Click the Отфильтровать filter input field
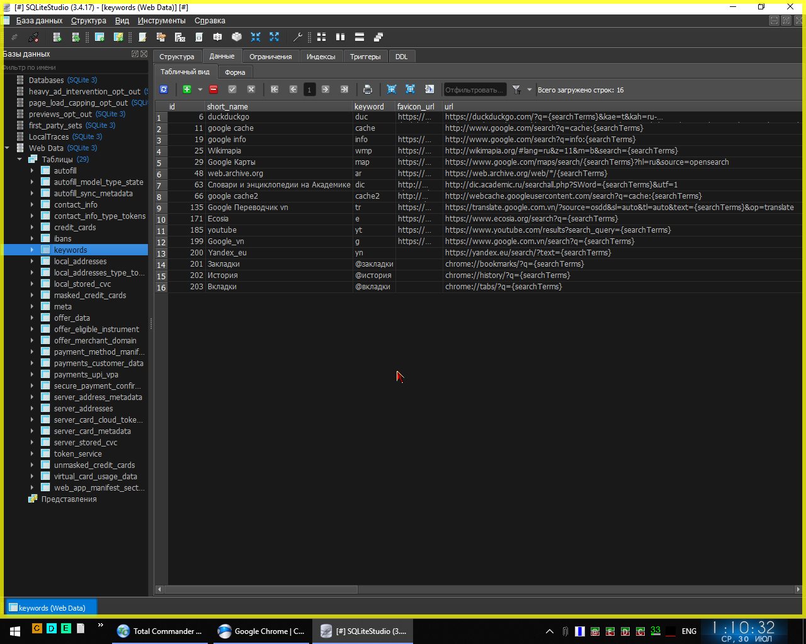This screenshot has width=806, height=644. click(x=474, y=90)
